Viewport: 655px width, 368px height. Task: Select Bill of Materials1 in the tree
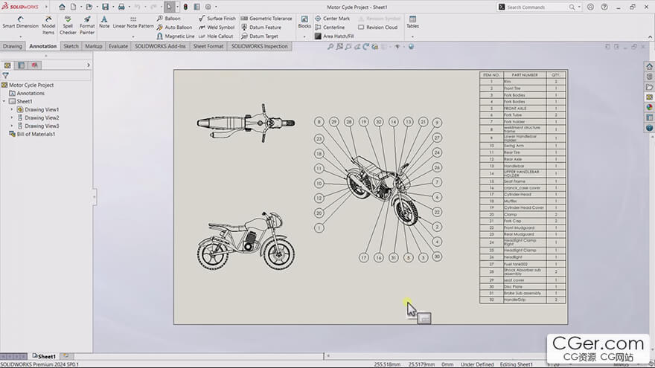click(32, 134)
